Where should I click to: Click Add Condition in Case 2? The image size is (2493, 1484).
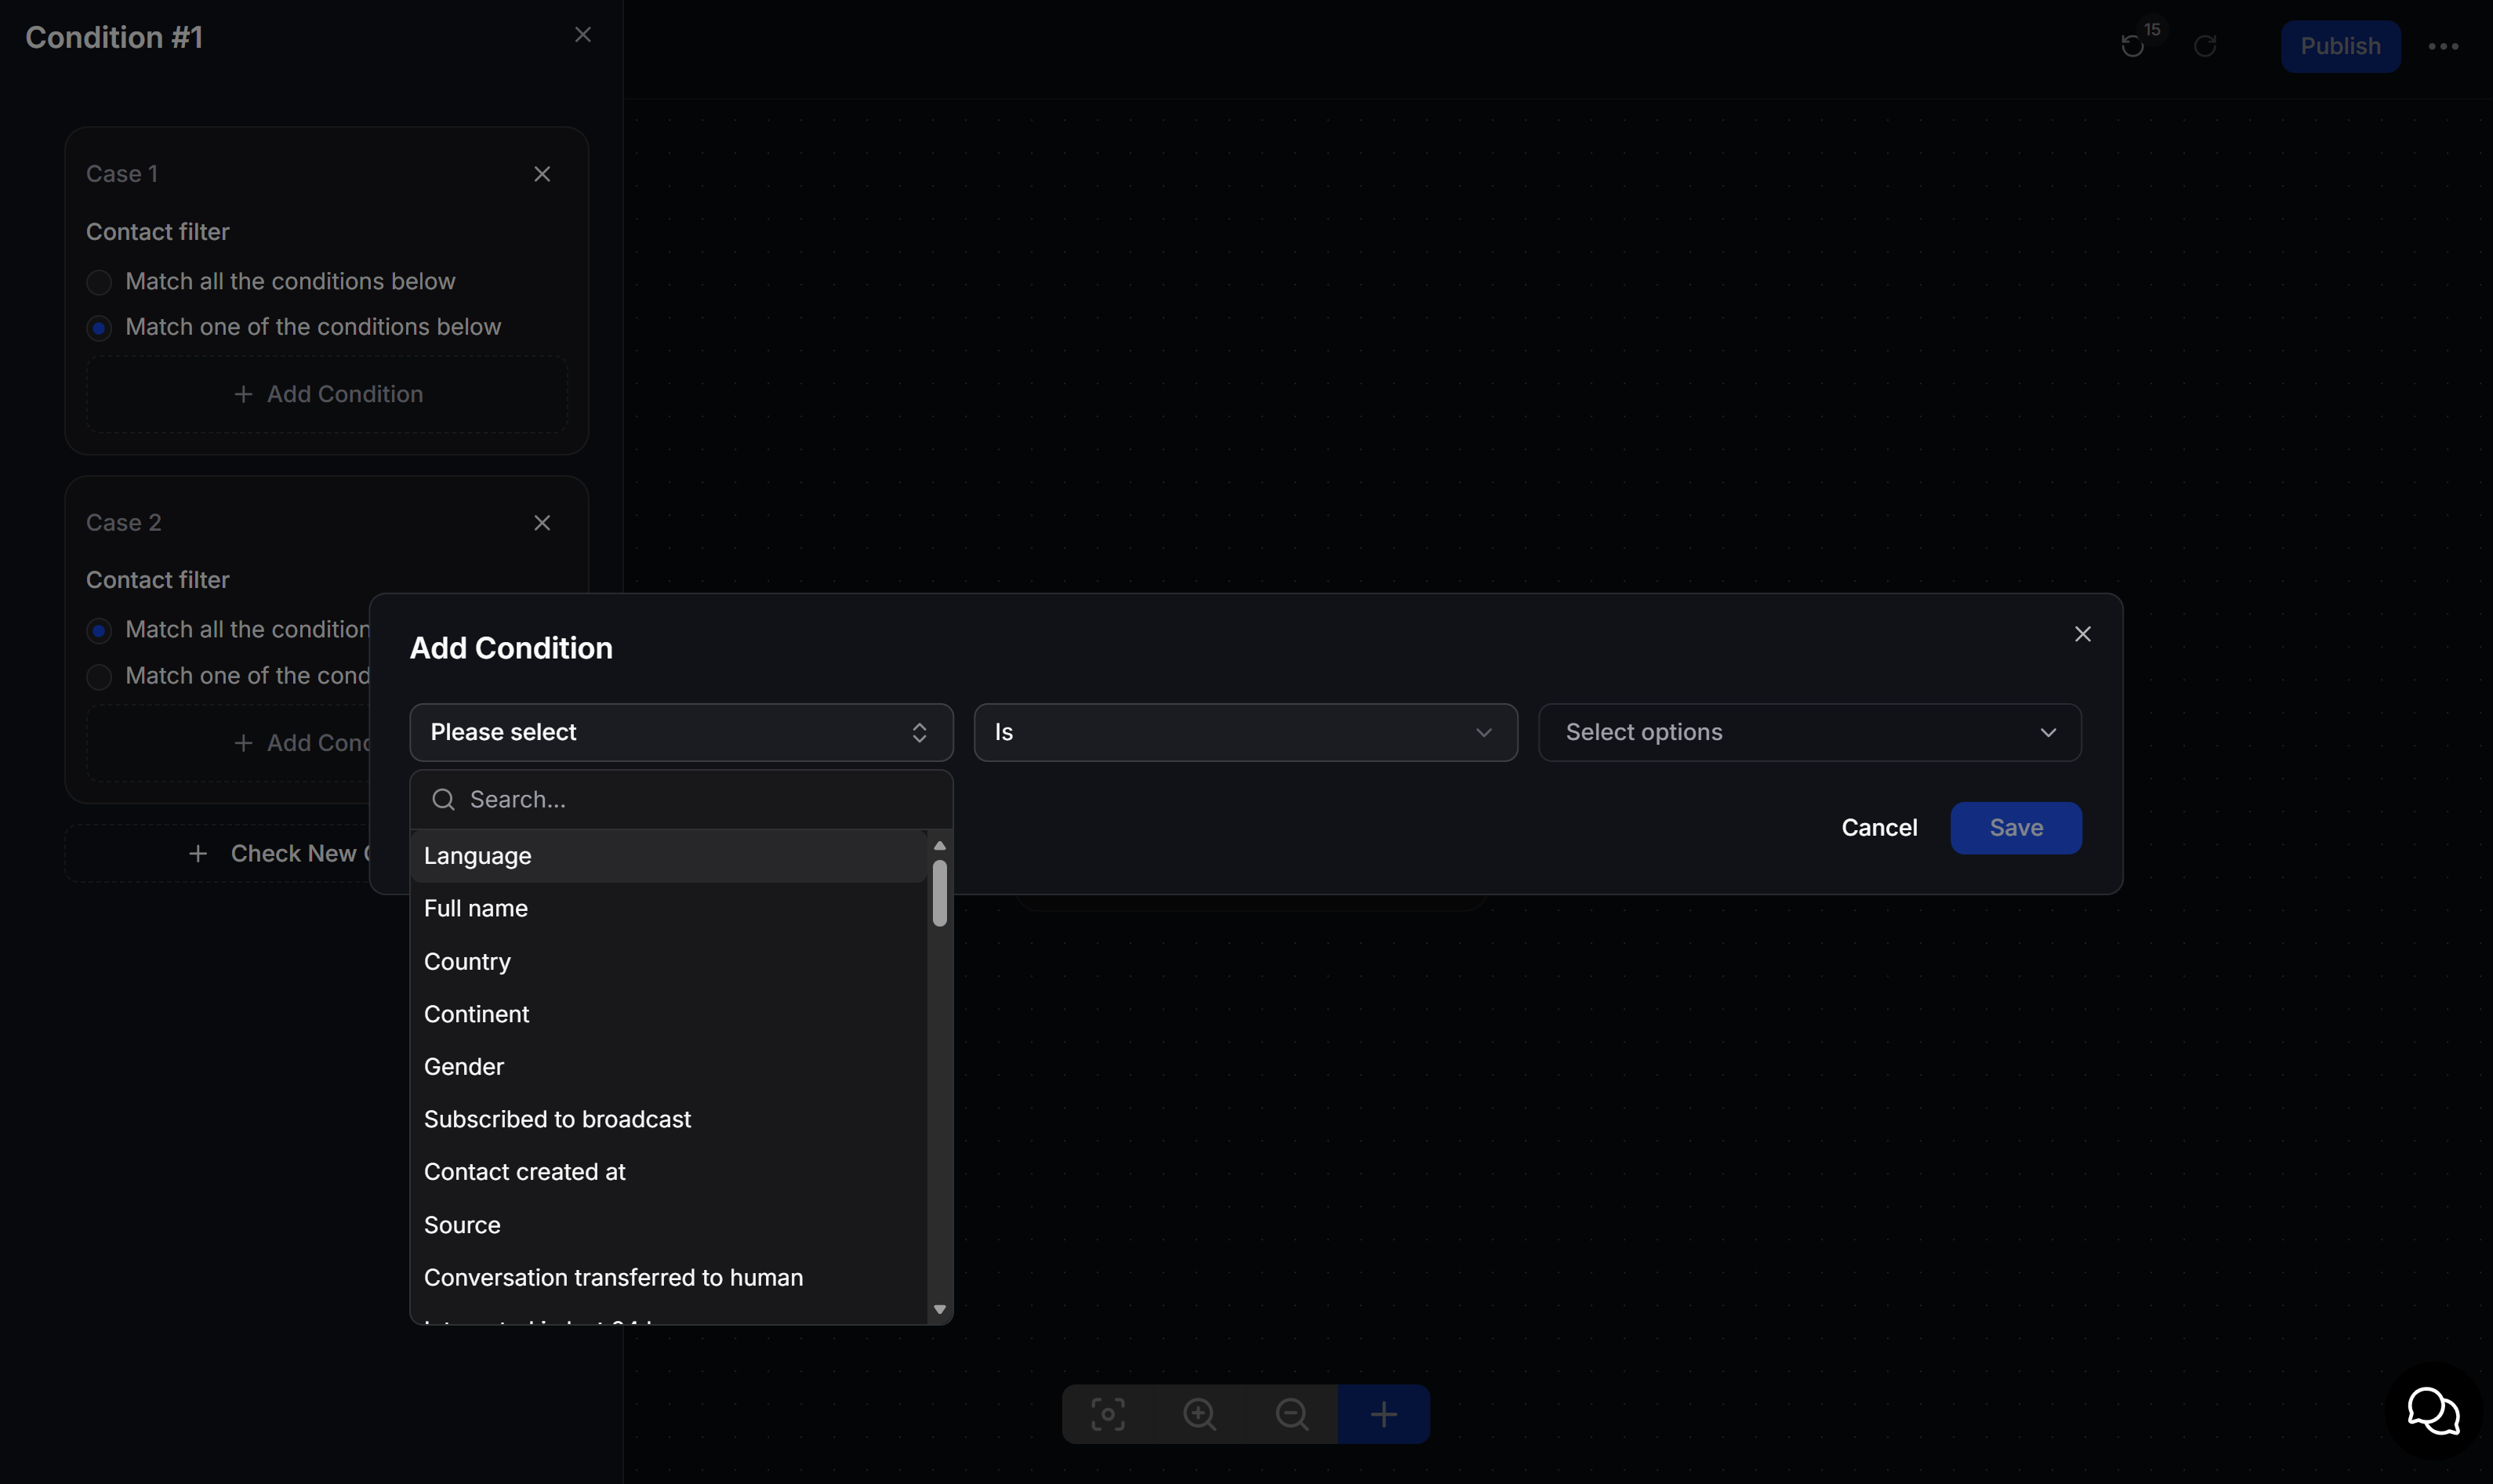pos(228,743)
